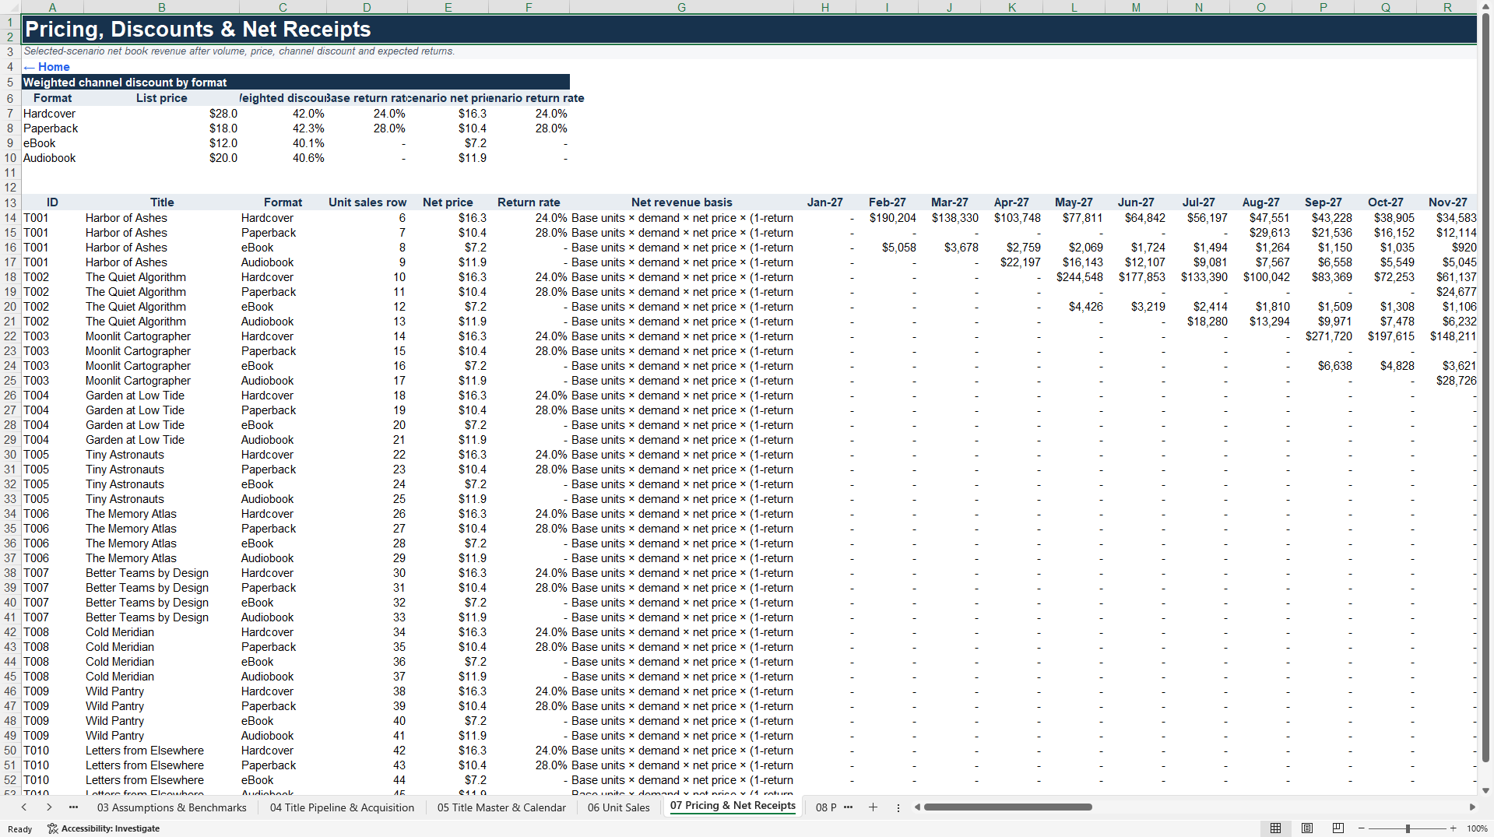Viewport: 1494px width, 837px height.
Task: Select column B header
Action: [x=161, y=7]
